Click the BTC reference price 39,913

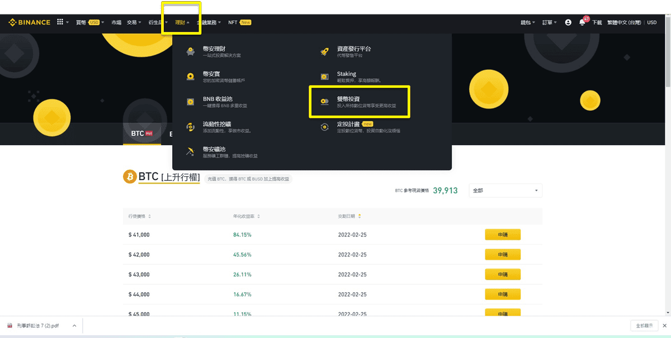pyautogui.click(x=445, y=191)
